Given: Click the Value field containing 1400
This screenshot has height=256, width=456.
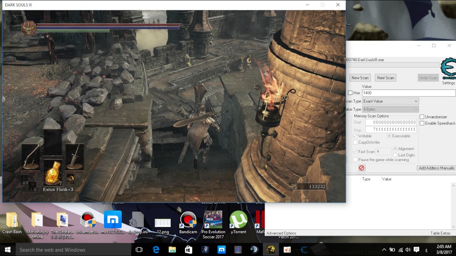Looking at the screenshot, I should click(x=409, y=93).
